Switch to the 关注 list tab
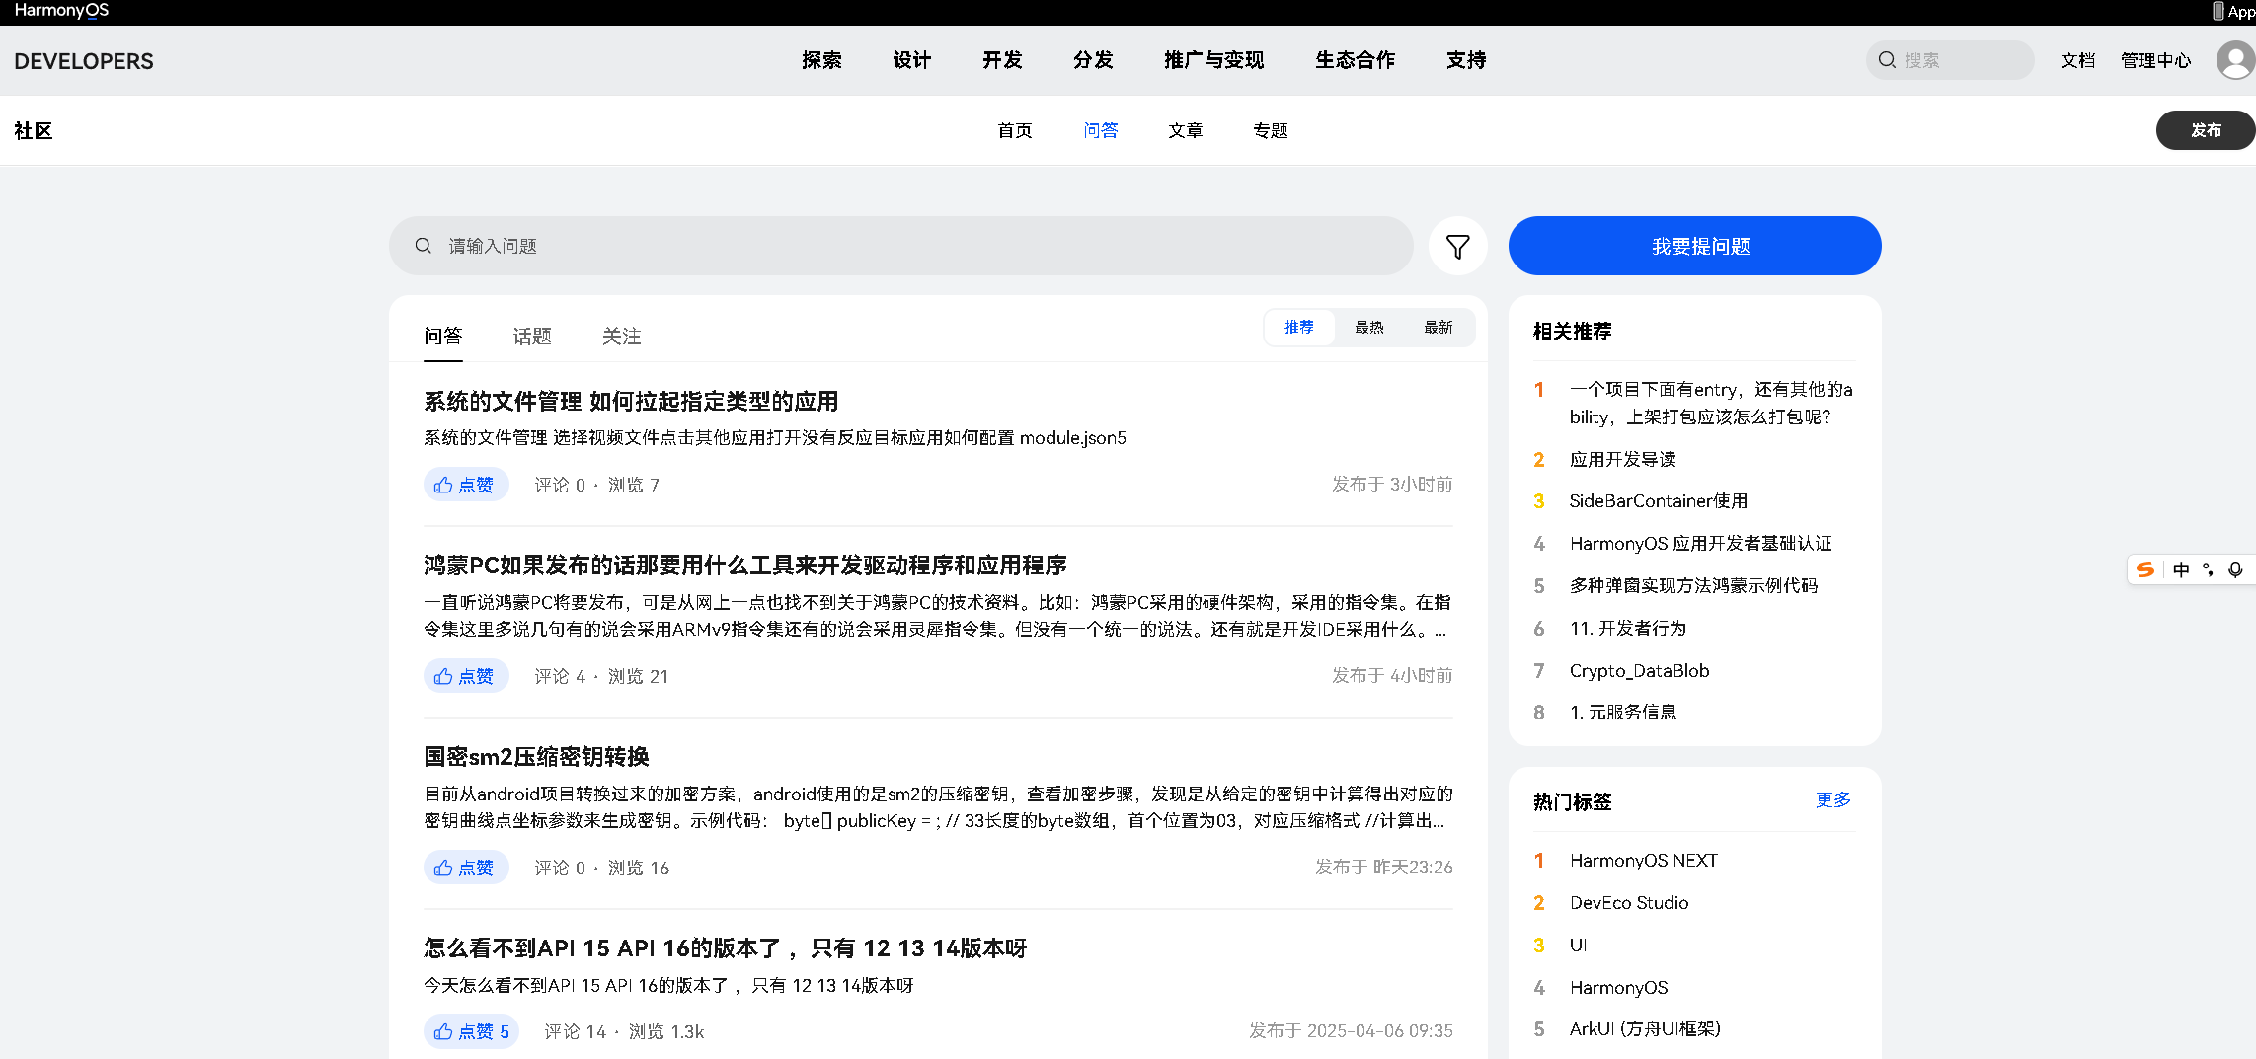The width and height of the screenshot is (2256, 1059). click(x=622, y=337)
